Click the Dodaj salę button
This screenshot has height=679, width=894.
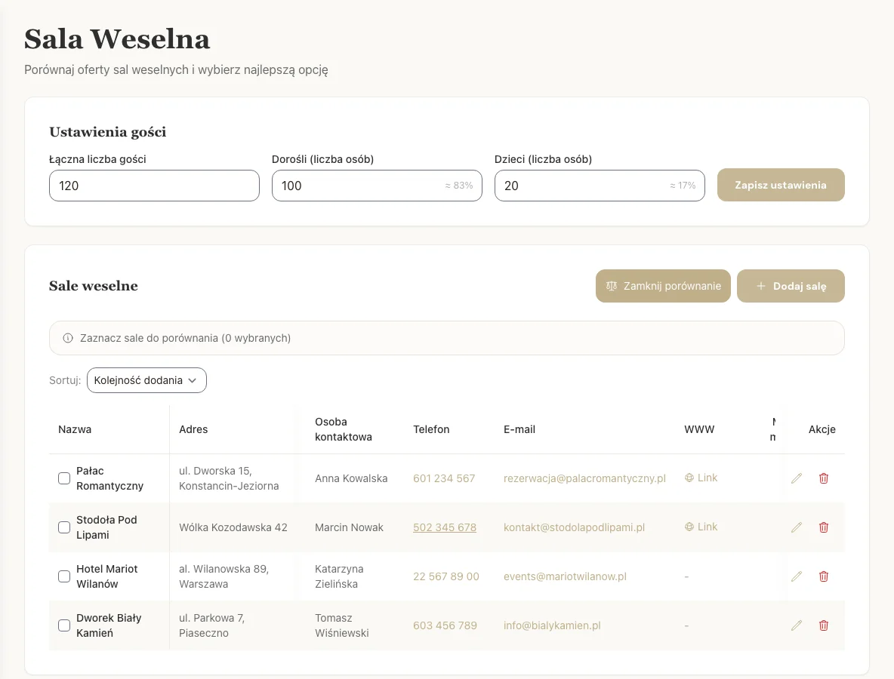click(791, 286)
